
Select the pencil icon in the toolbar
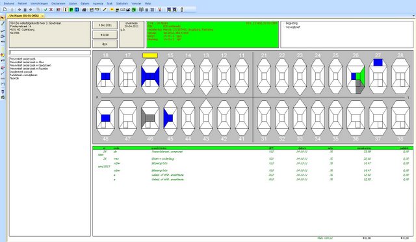(105, 10)
